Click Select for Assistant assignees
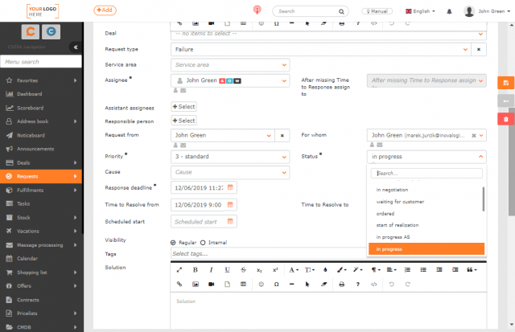This screenshot has height=332, width=515. click(184, 107)
